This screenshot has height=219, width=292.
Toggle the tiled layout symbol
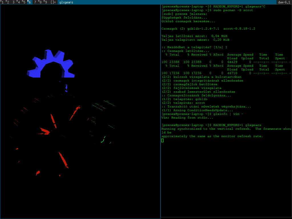tap(53, 2)
